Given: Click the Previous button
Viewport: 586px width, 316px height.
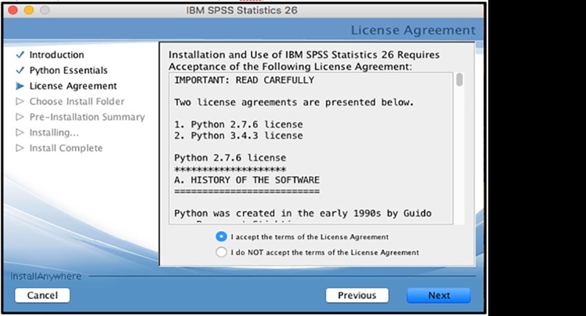Looking at the screenshot, I should coord(357,295).
